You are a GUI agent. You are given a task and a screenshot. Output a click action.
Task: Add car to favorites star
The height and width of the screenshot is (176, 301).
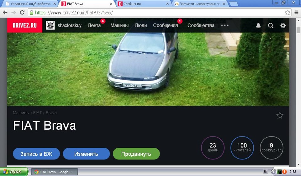280,116
